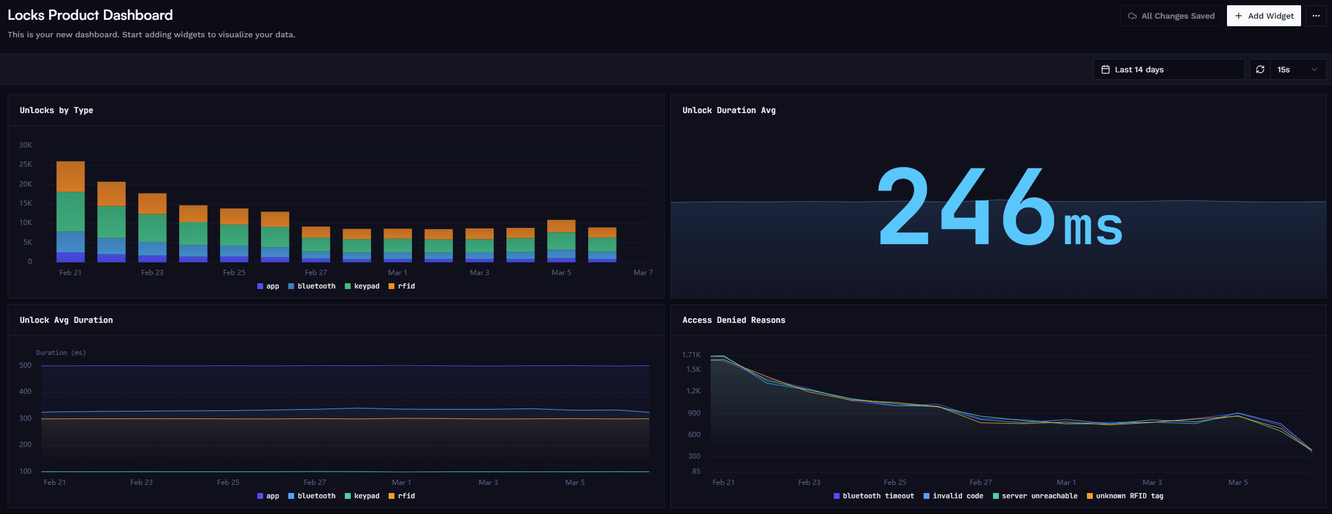Click the bluetooth blue swatch in Unlocks legend
Image resolution: width=1332 pixels, height=514 pixels.
(x=291, y=286)
